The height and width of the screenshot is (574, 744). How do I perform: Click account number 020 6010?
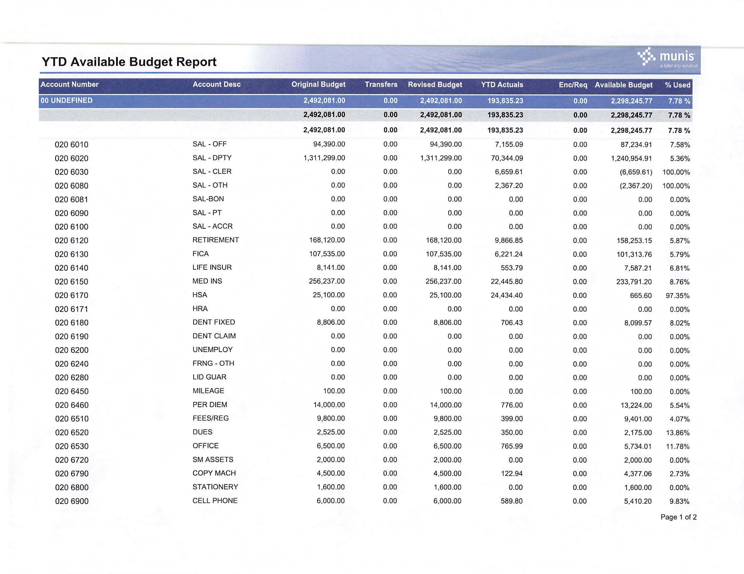click(72, 145)
